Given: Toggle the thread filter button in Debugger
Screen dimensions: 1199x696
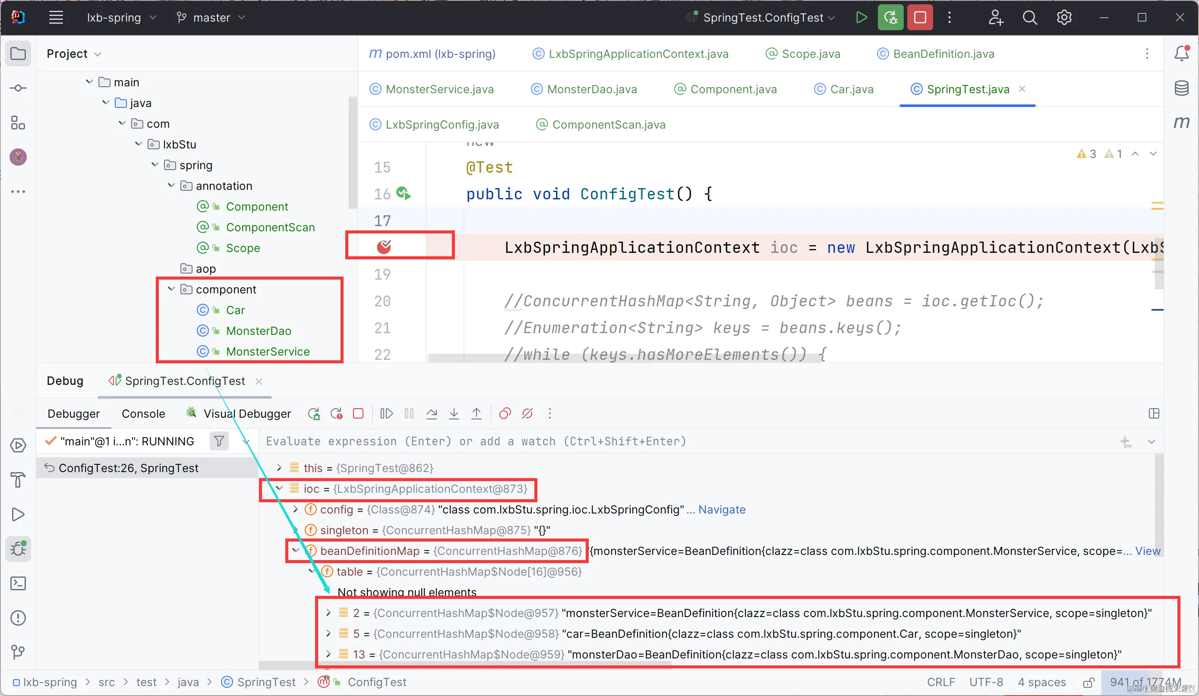Looking at the screenshot, I should 219,441.
